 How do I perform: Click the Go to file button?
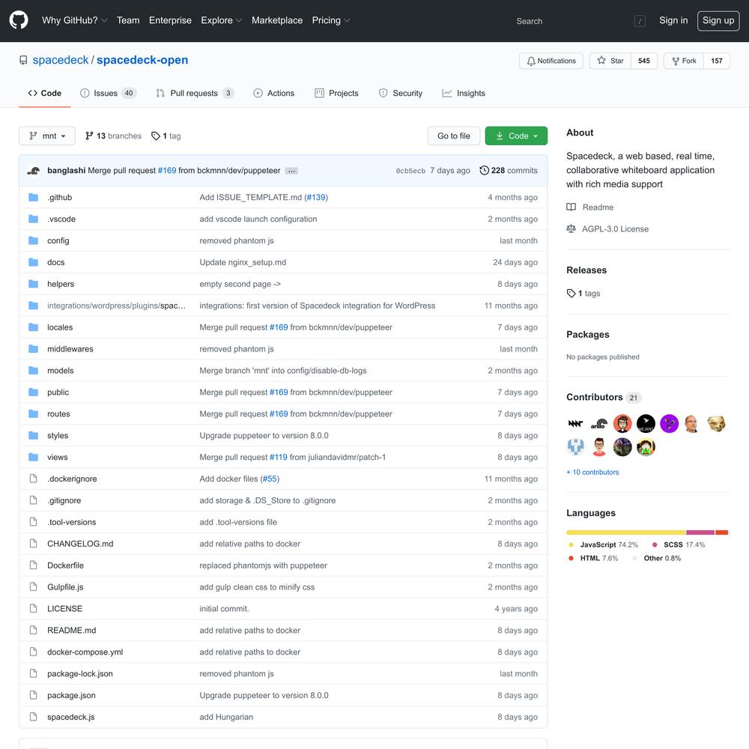[x=454, y=136]
